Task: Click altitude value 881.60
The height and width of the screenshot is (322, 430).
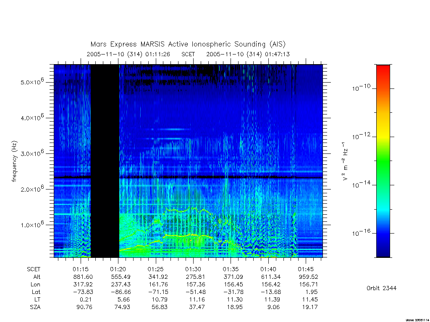Action: coord(83,277)
